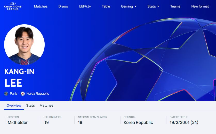Image resolution: width=216 pixels, height=134 pixels.
Task: Open the Table navigation item
Action: click(x=106, y=6)
